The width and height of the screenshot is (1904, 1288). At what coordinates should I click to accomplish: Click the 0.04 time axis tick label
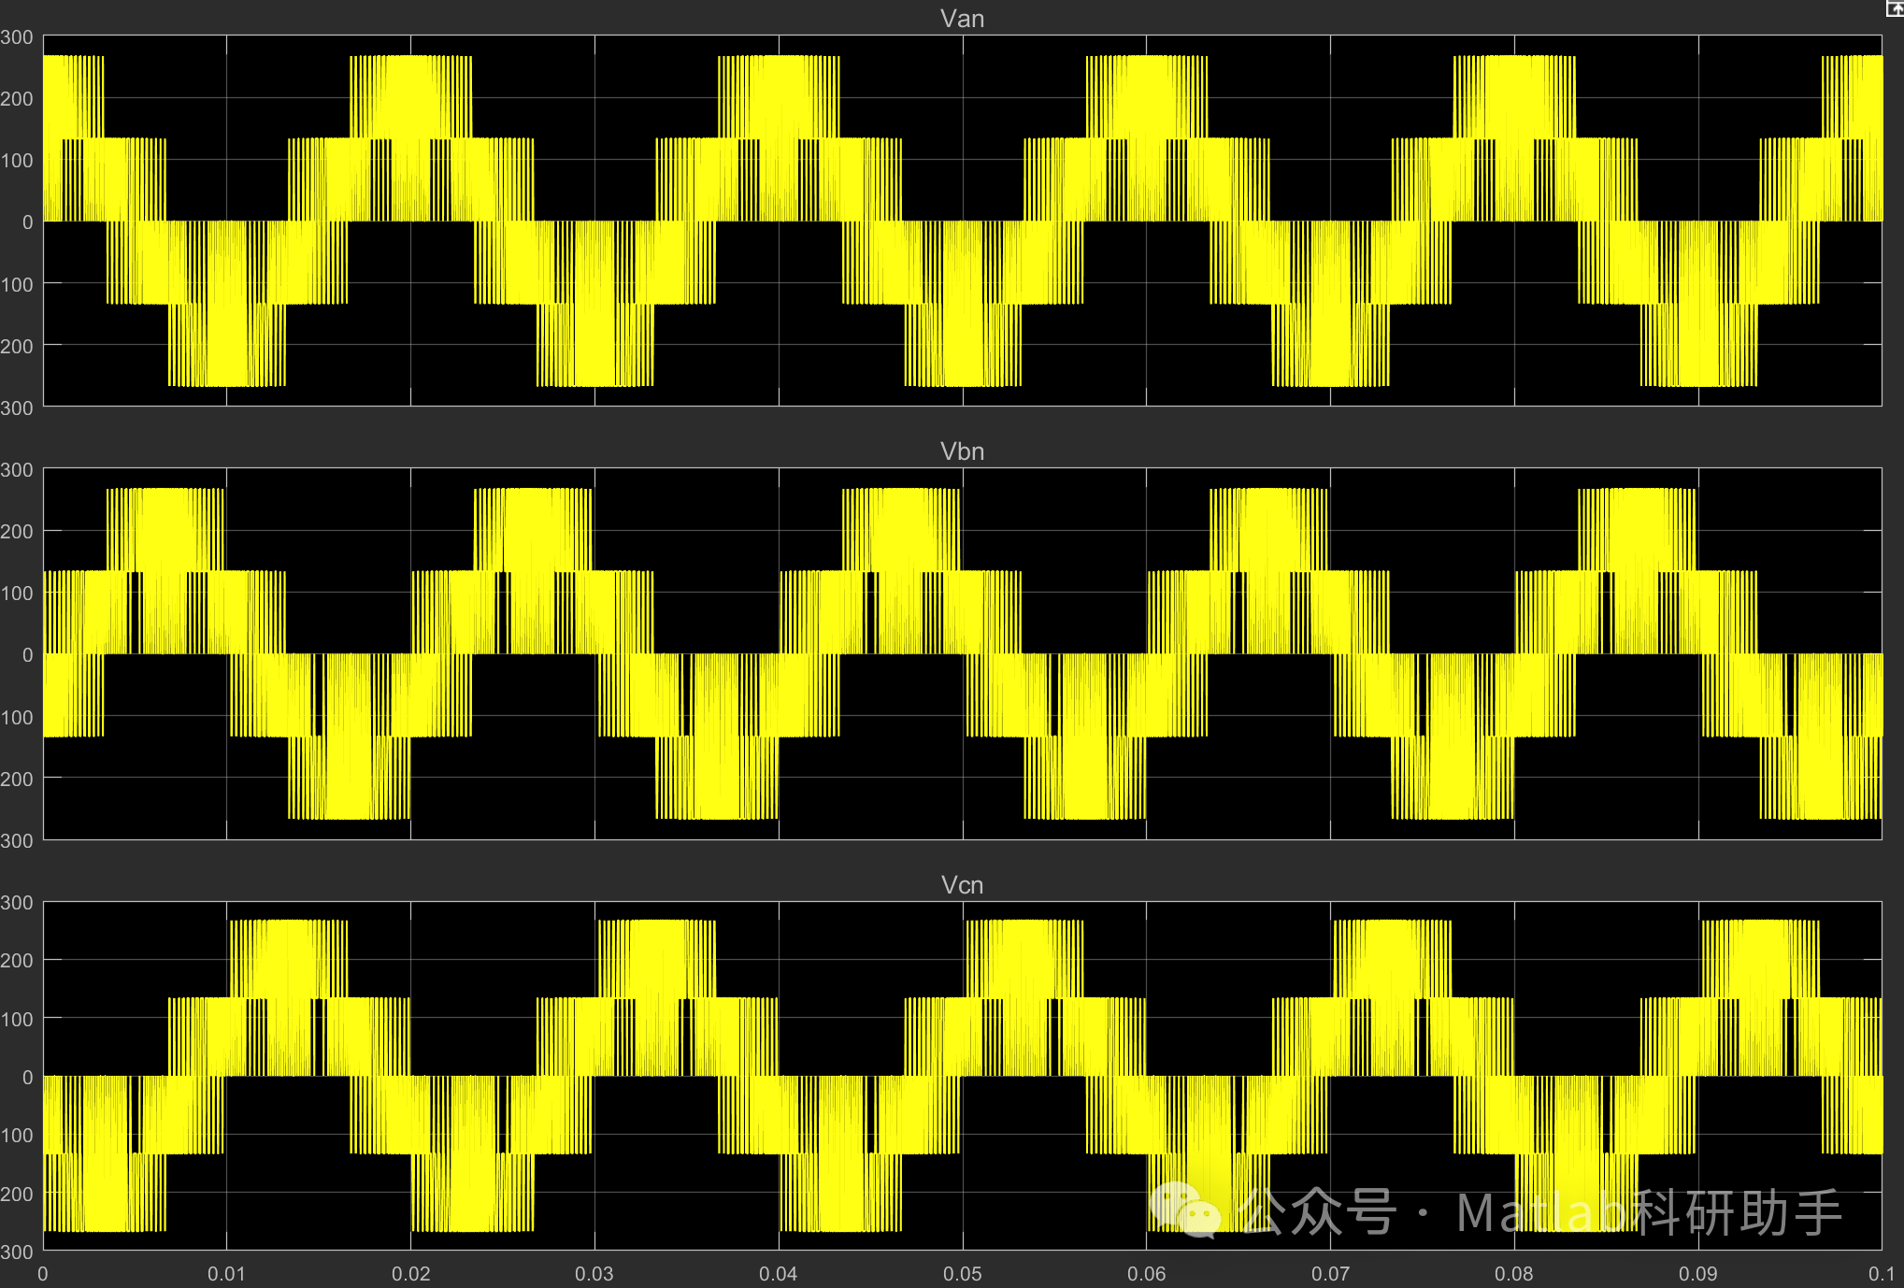pyautogui.click(x=779, y=1273)
